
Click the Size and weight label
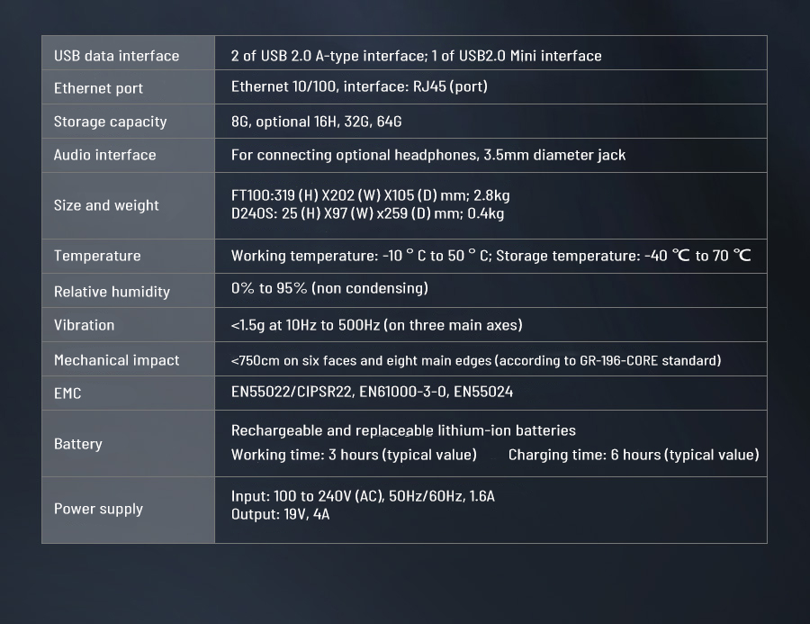(106, 205)
